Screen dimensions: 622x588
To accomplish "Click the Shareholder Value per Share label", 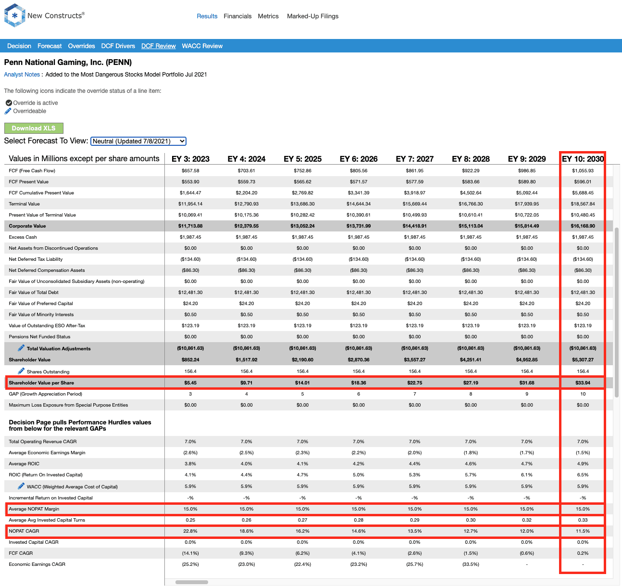I will point(41,383).
